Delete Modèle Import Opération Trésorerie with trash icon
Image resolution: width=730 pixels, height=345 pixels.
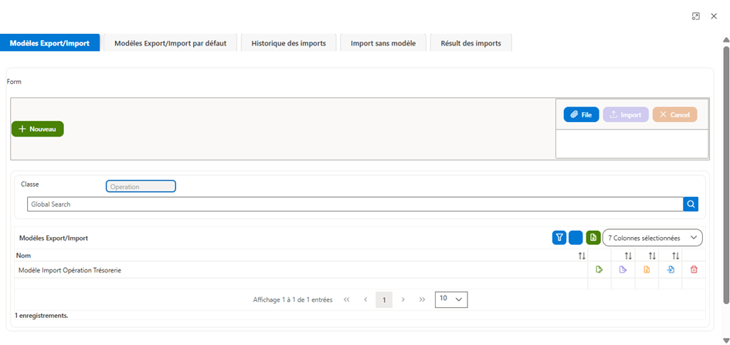click(x=694, y=269)
